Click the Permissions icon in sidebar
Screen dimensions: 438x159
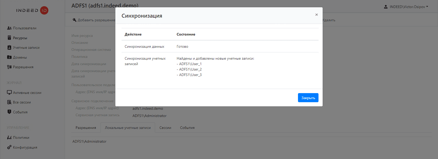pyautogui.click(x=9, y=67)
